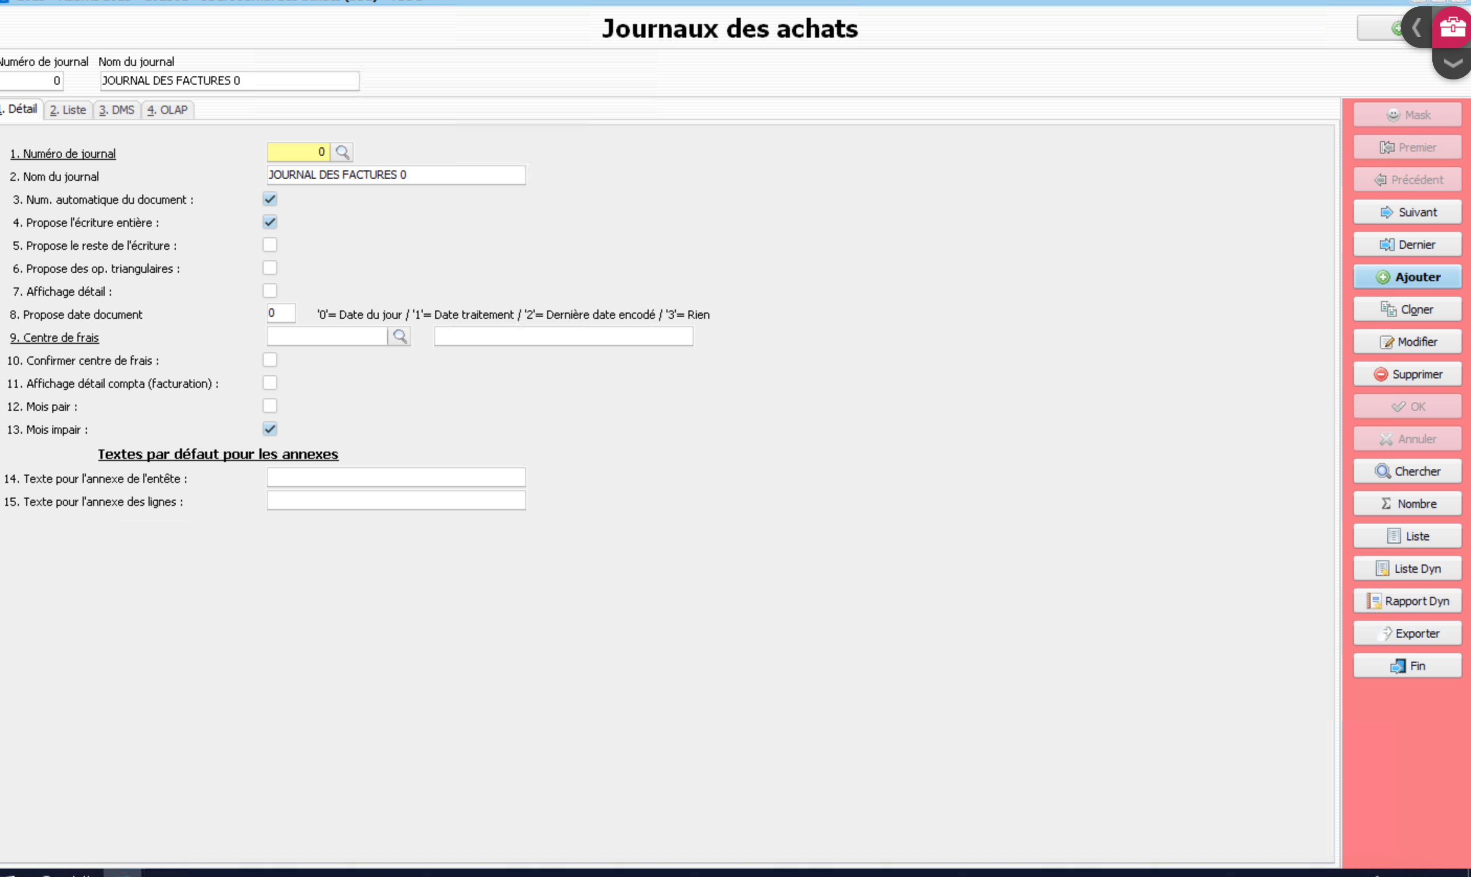1471x877 pixels.
Task: Delete the record with Supprimer
Action: coord(1407,374)
